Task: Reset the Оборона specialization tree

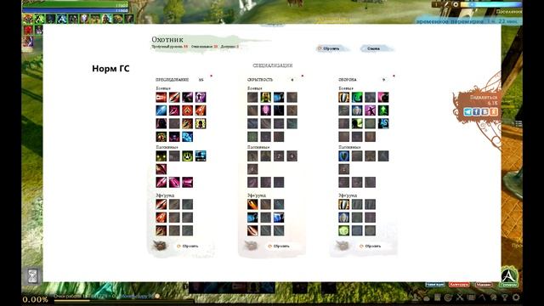Action: pyautogui.click(x=371, y=246)
